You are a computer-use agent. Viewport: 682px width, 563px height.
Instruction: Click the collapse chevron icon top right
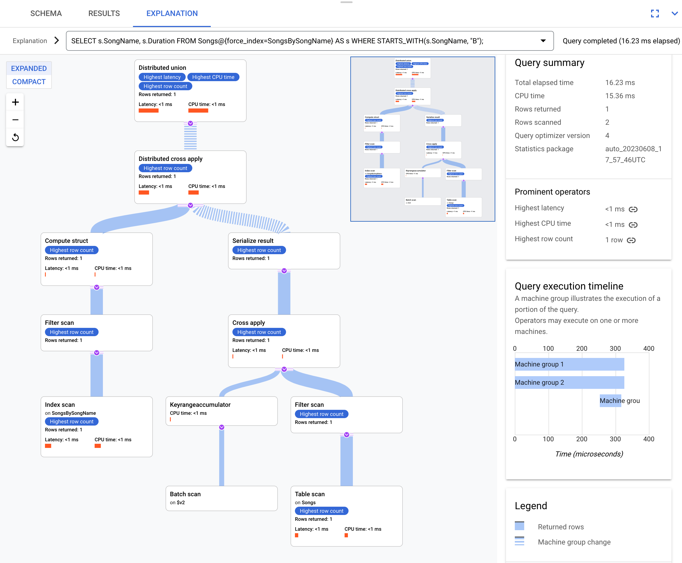pyautogui.click(x=675, y=13)
